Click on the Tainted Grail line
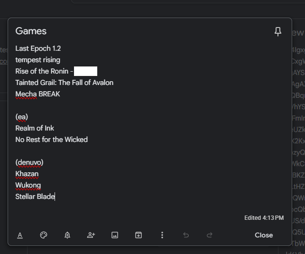This screenshot has height=254, width=305. [x=65, y=83]
